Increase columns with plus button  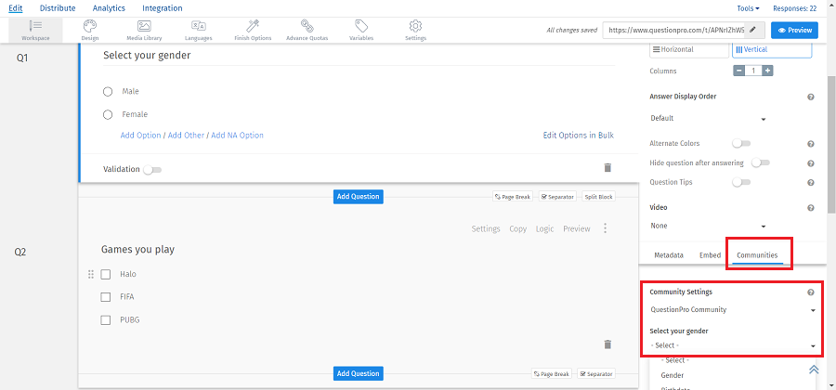(767, 71)
